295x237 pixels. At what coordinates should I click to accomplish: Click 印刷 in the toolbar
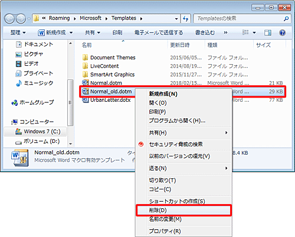coord(117,32)
